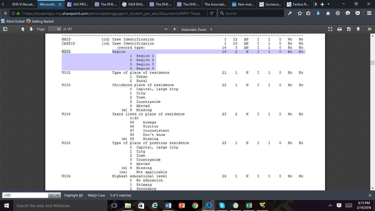
Task: Open the list all tabs dropdown
Action: (329, 4)
